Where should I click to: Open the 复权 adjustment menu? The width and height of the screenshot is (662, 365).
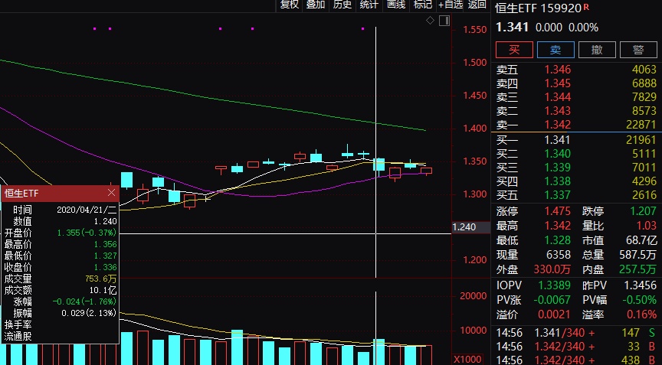click(x=289, y=5)
